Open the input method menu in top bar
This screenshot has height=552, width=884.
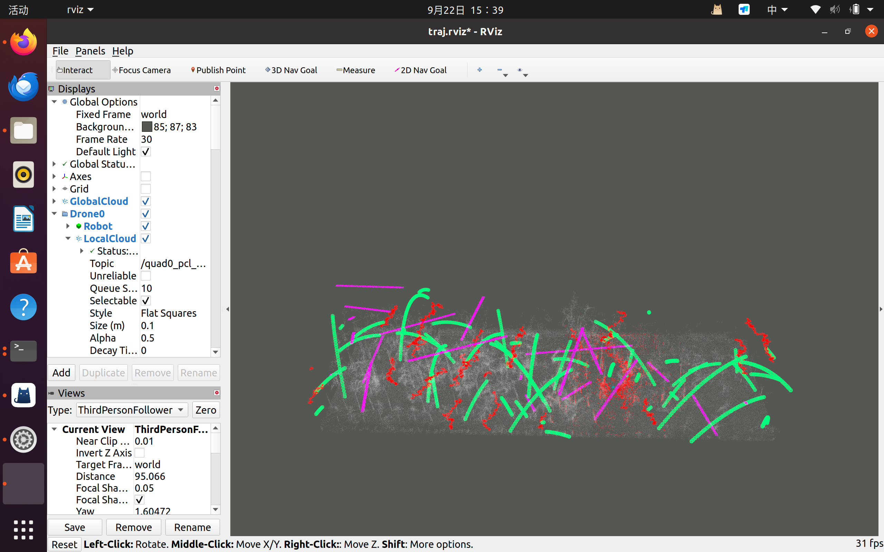[x=777, y=10]
